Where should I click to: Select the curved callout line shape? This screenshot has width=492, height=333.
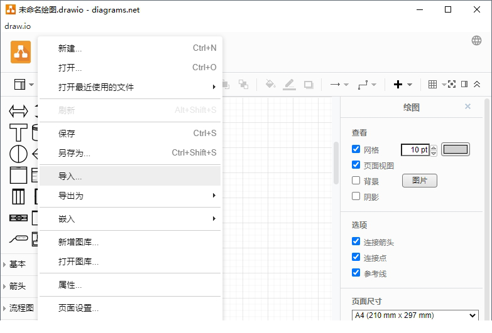(18, 240)
